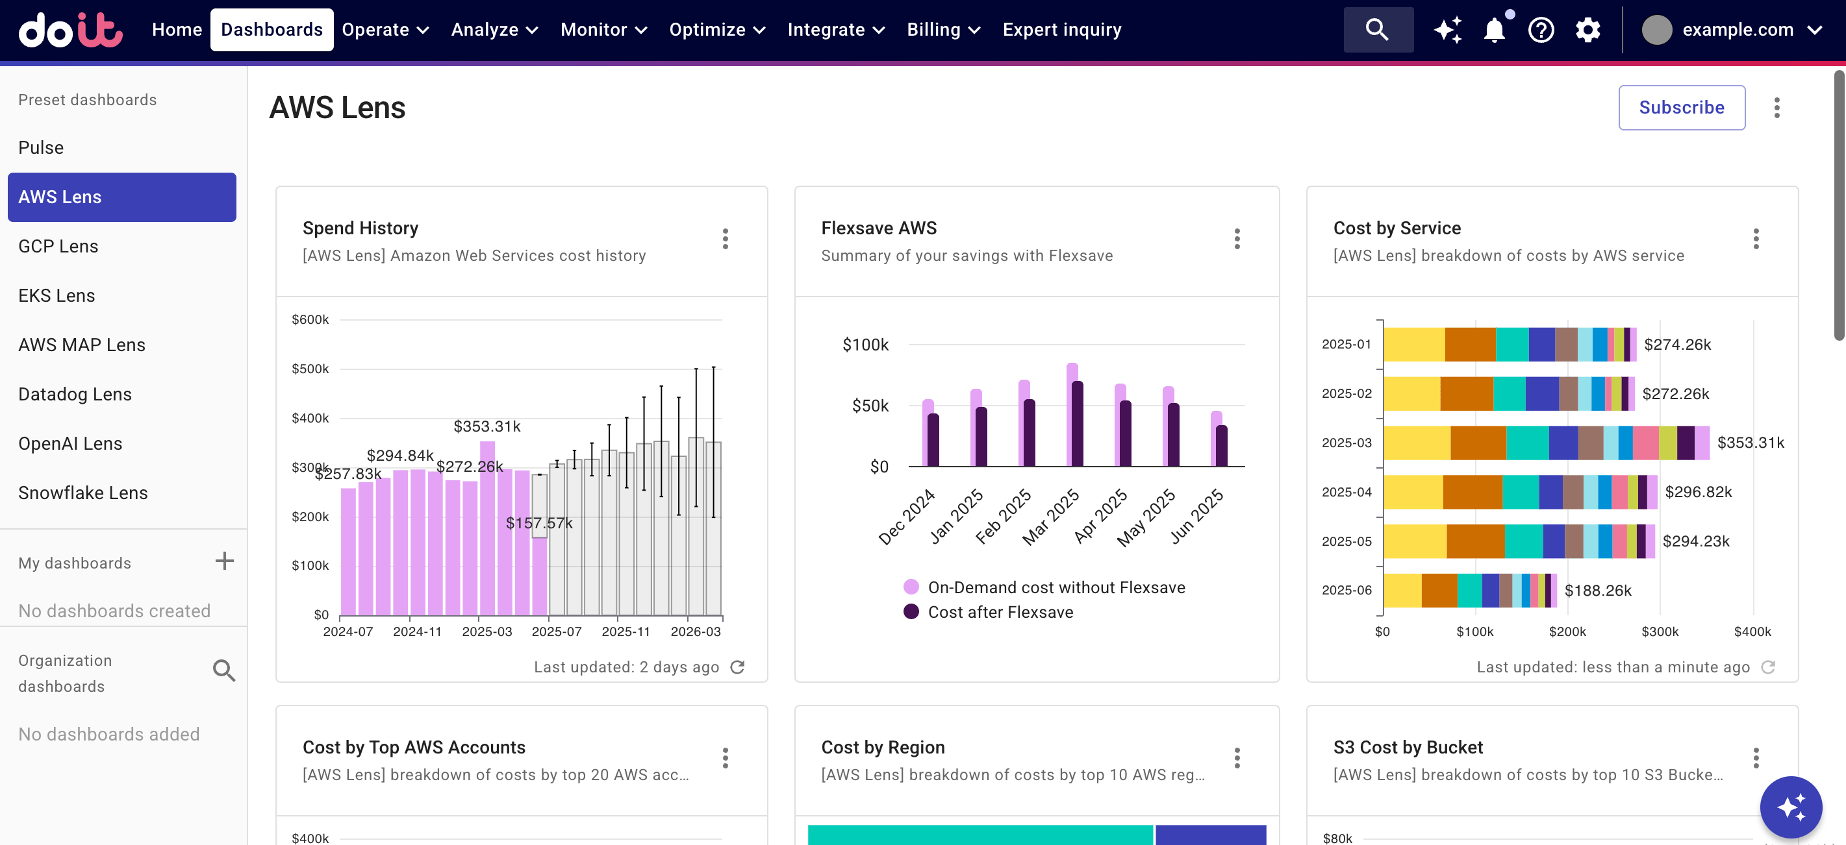
Task: Open the example.com account dropdown
Action: tap(1732, 29)
